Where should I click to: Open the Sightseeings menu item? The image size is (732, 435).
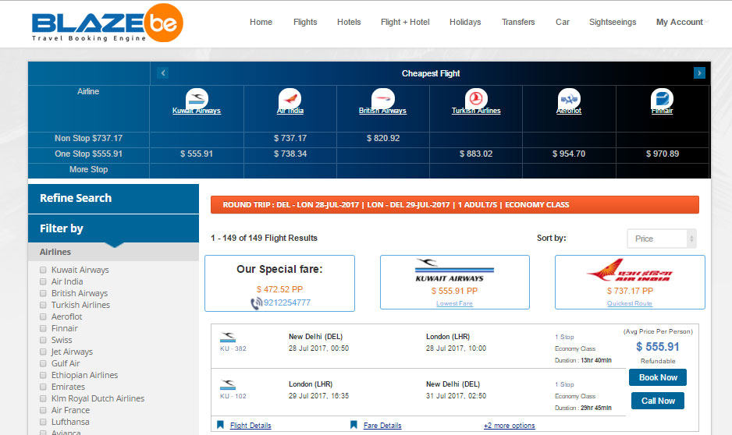(613, 22)
